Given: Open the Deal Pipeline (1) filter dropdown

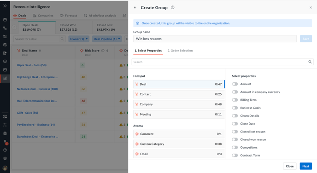Looking at the screenshot, I should (x=107, y=39).
